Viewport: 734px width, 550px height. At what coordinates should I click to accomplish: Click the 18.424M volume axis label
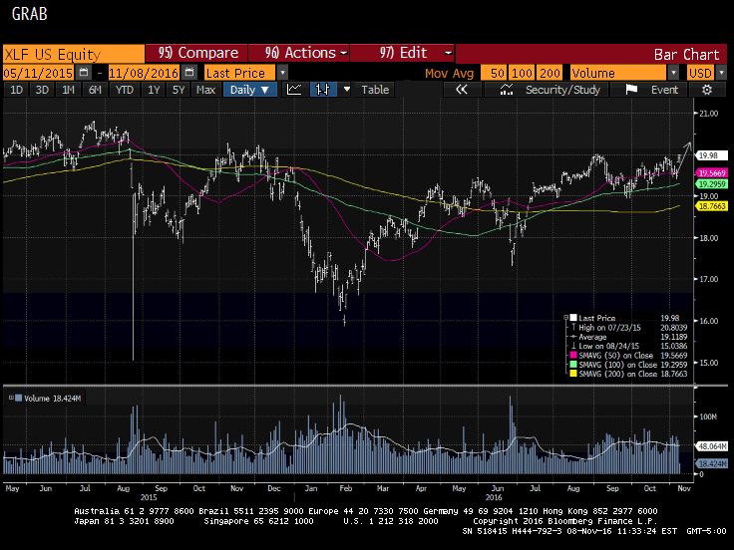point(711,463)
